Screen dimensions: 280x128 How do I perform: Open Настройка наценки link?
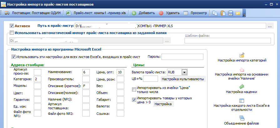[242, 92]
